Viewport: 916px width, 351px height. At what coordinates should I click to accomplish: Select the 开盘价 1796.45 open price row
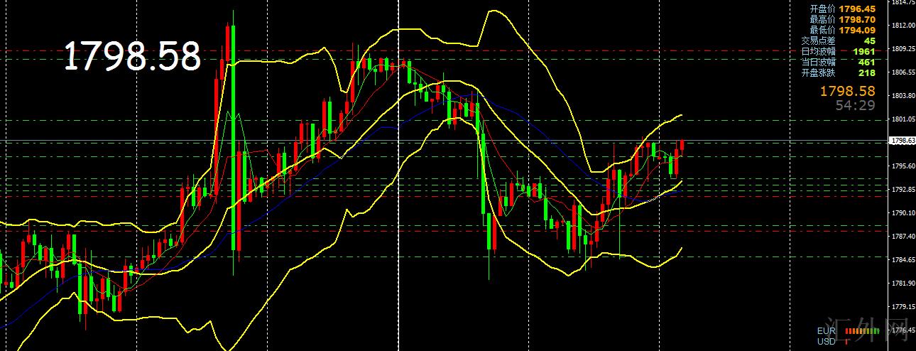(x=842, y=9)
